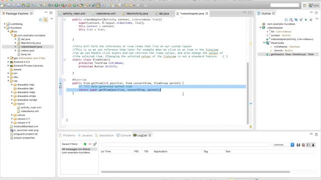Click the editor vertical scrollbar
This screenshot has width=321, height=180.
[248, 93]
